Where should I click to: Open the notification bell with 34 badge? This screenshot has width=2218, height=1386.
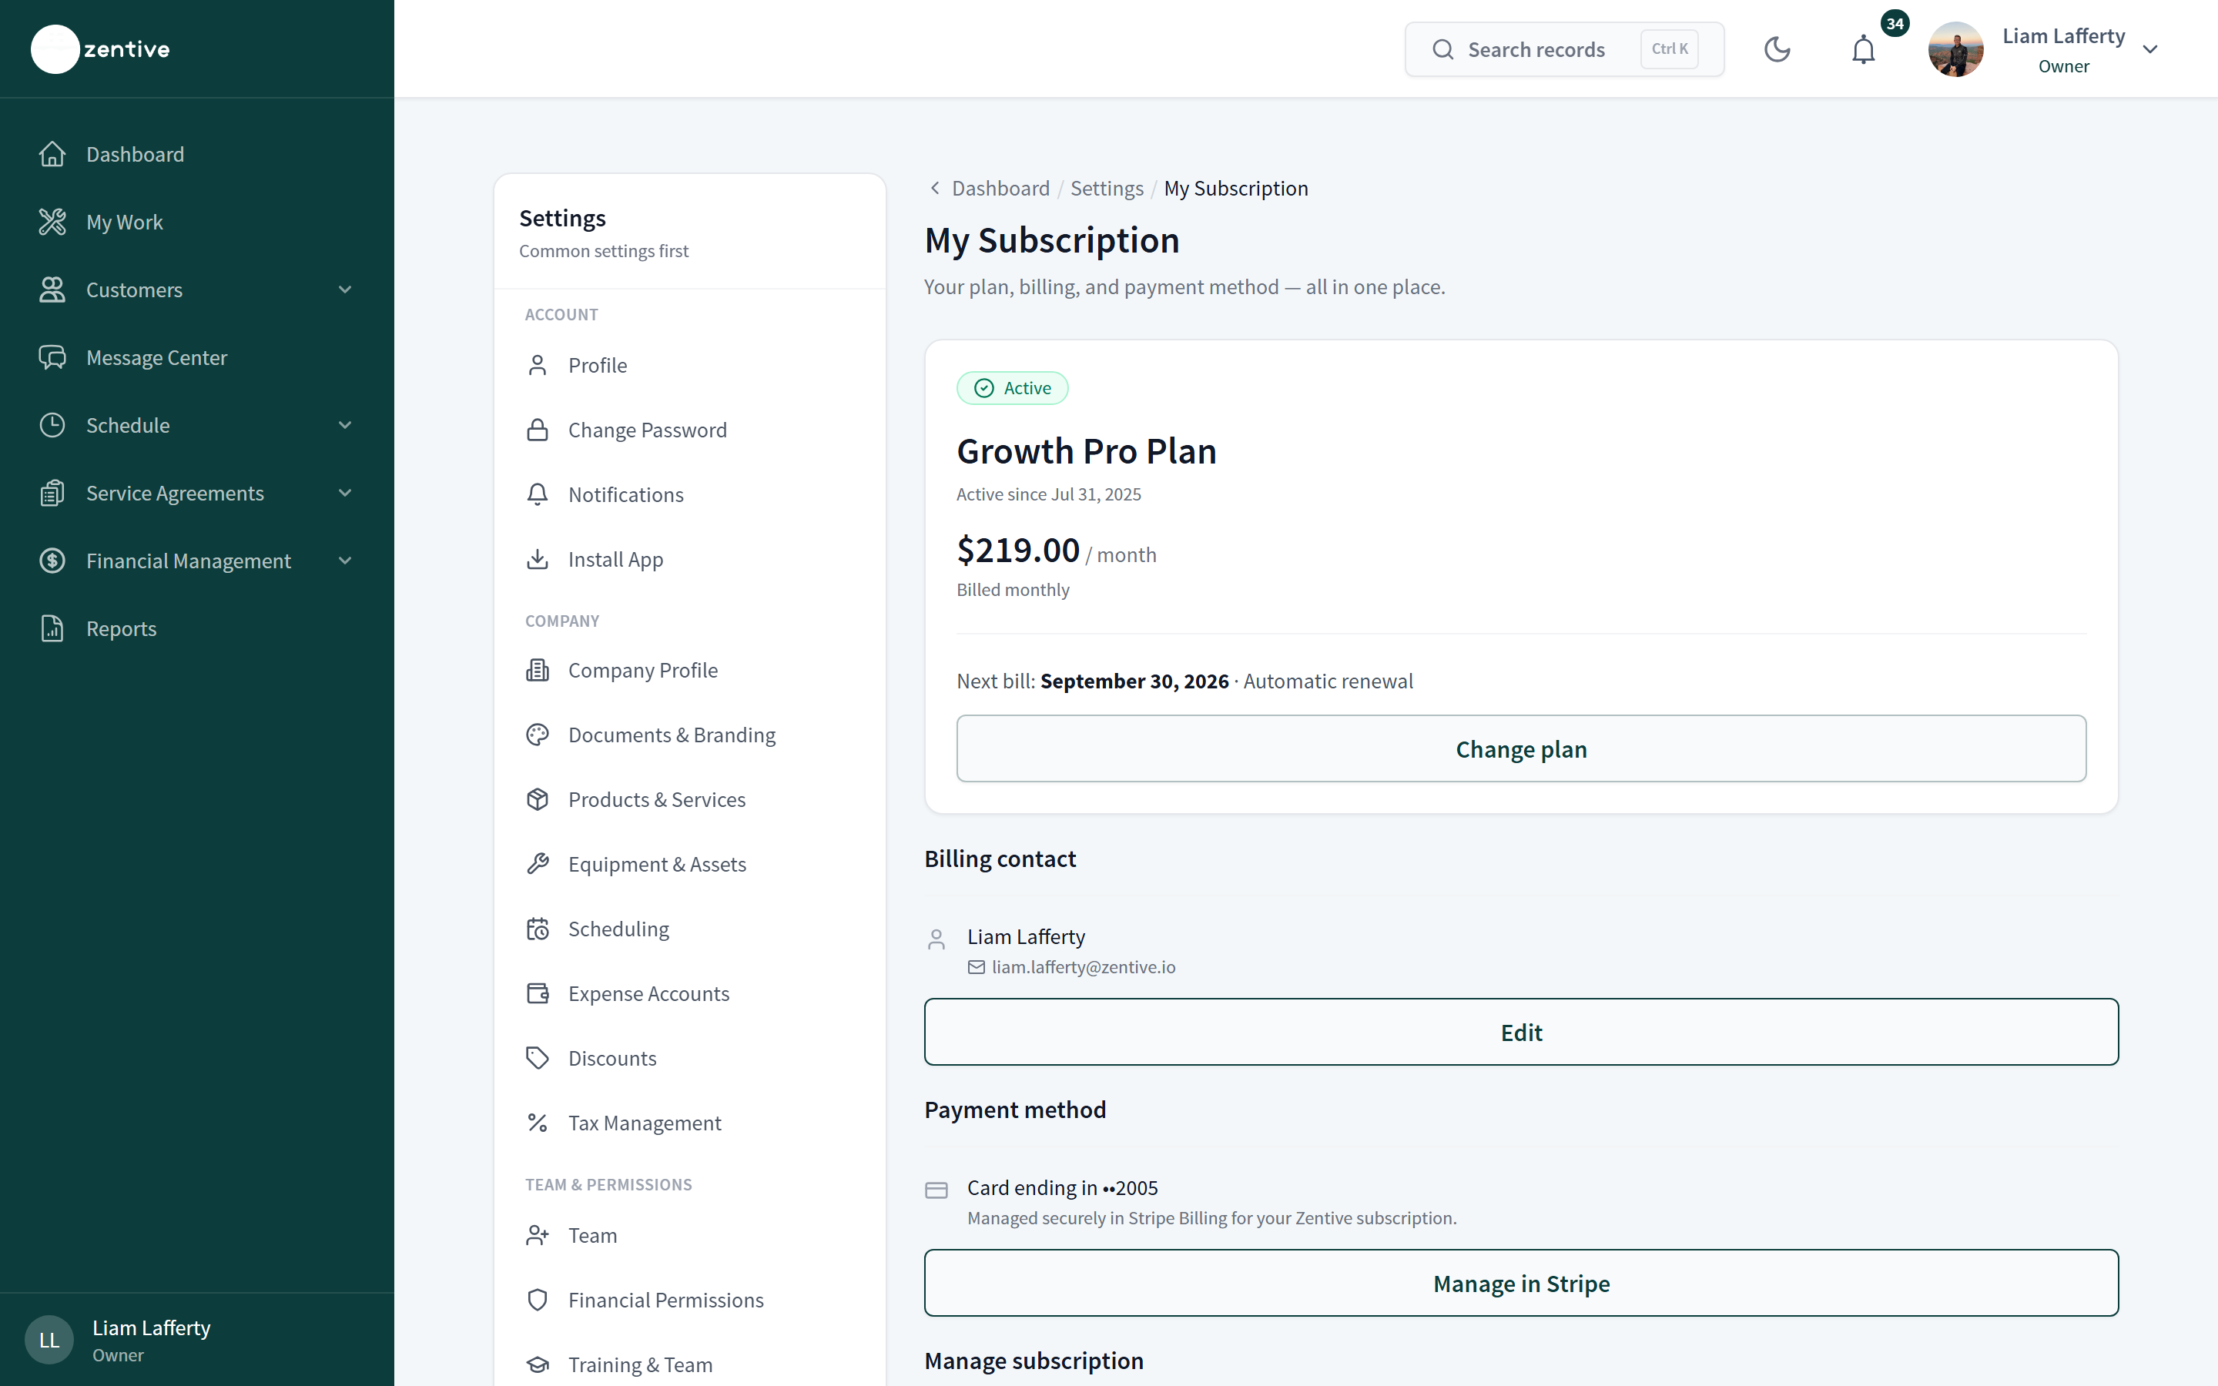(1863, 49)
